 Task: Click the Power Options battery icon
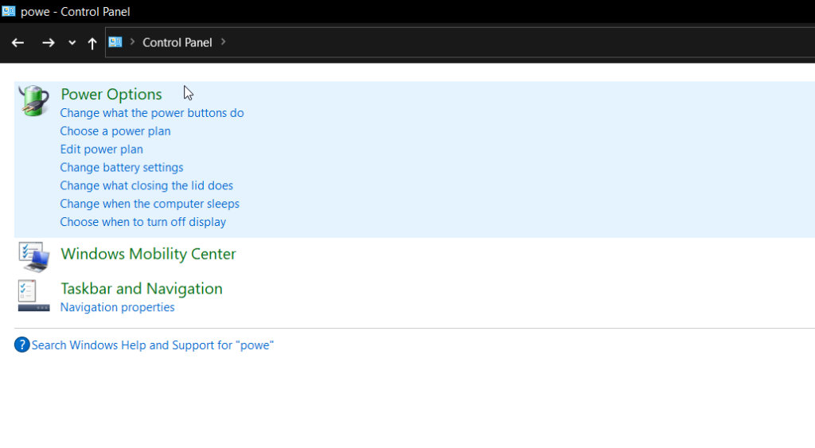33,100
